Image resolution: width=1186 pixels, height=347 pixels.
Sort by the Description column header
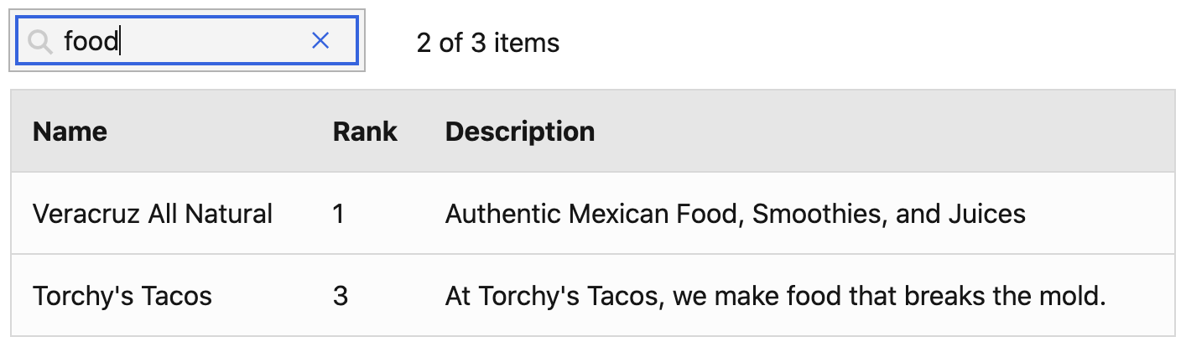click(x=519, y=132)
